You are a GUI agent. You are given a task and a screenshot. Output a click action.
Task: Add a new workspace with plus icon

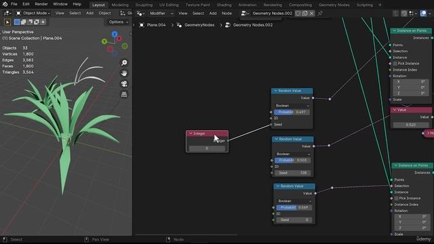click(x=380, y=5)
